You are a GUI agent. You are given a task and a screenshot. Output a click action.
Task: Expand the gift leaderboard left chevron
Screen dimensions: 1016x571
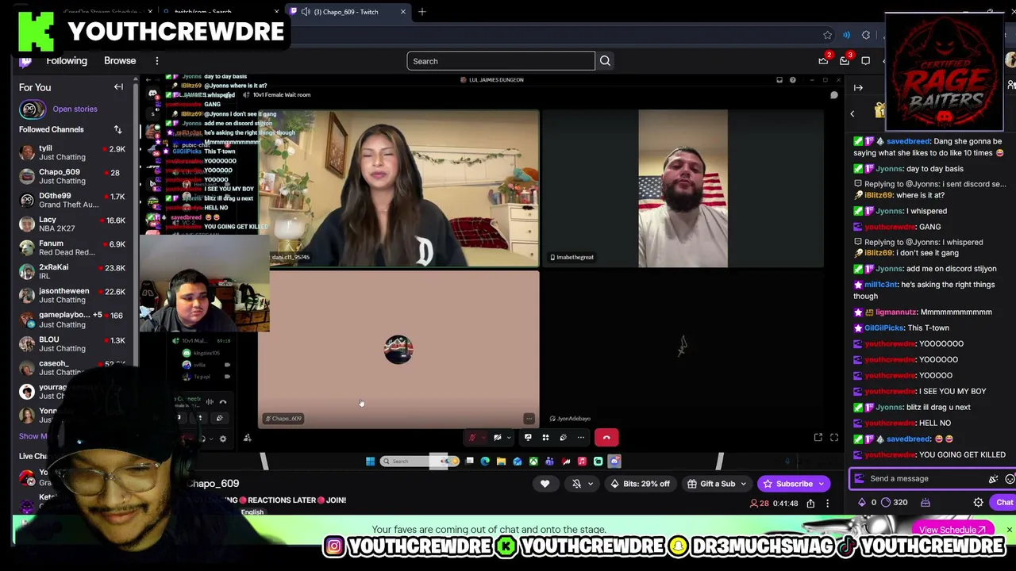point(852,113)
